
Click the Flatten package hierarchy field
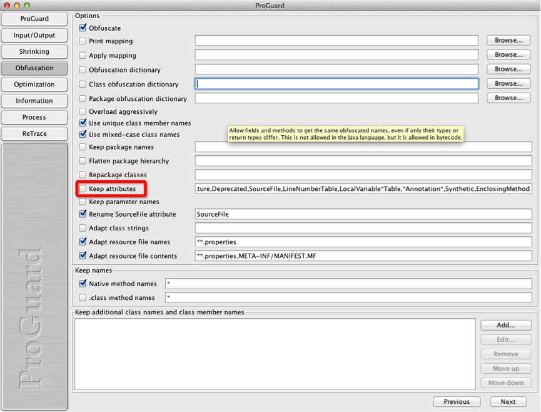363,160
